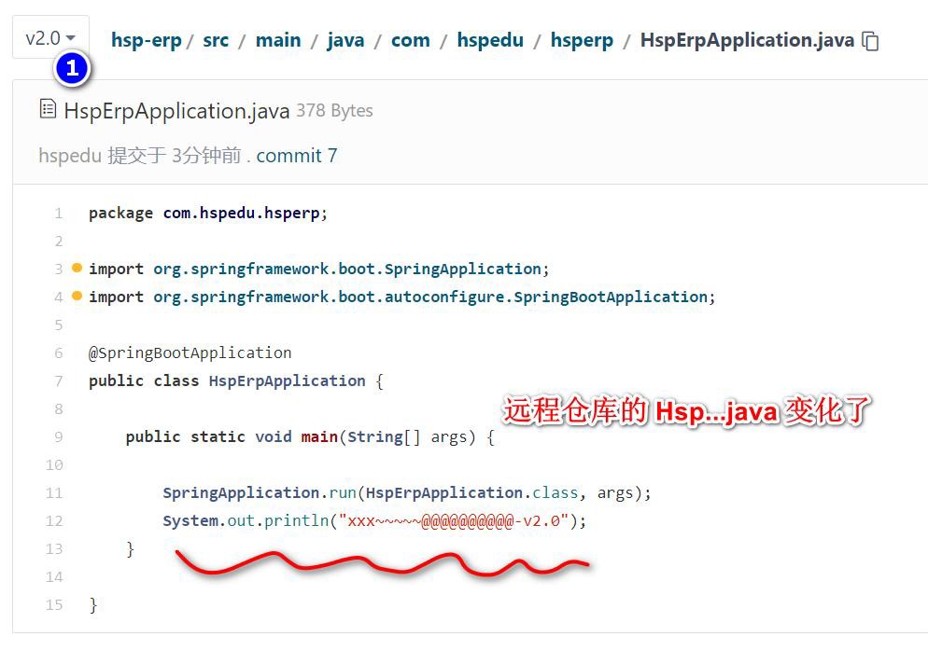928x664 pixels.
Task: Open the hspedu folder in the breadcrumb path
Action: click(489, 40)
